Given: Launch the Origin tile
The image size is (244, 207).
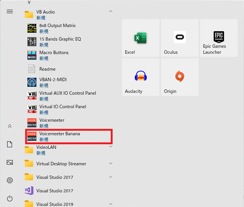Looking at the screenshot, I should click(180, 77).
